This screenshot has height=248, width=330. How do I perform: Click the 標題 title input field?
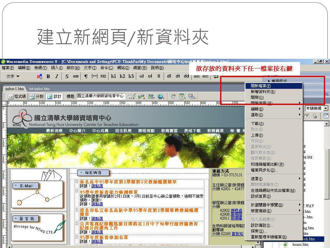coord(101,96)
